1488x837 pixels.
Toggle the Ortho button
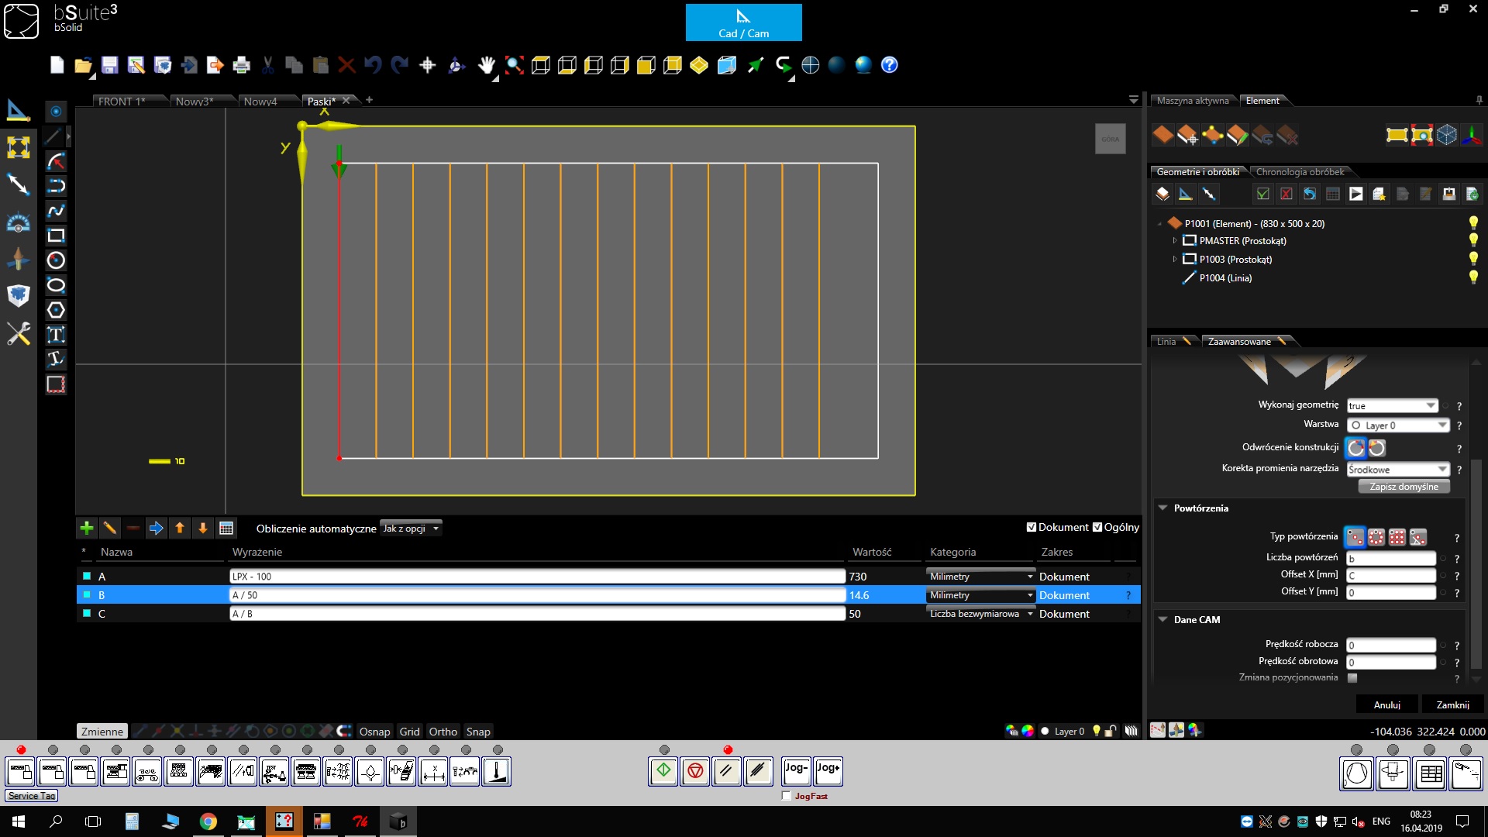[x=443, y=732]
